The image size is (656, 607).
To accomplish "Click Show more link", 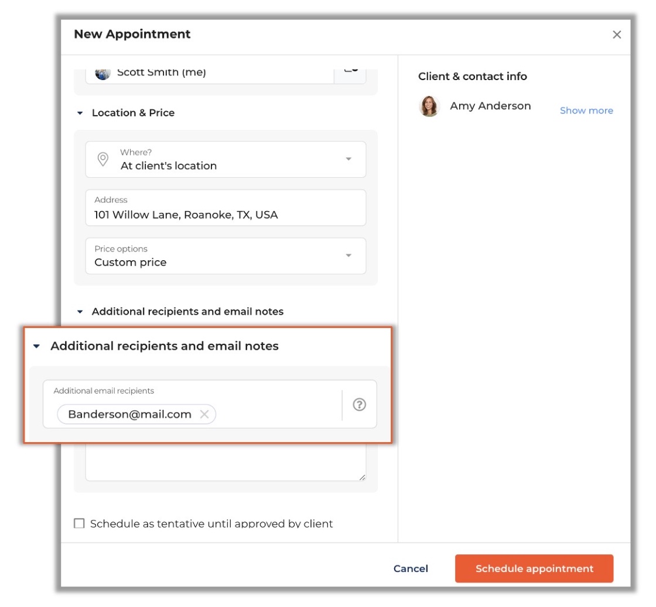I will 586,111.
